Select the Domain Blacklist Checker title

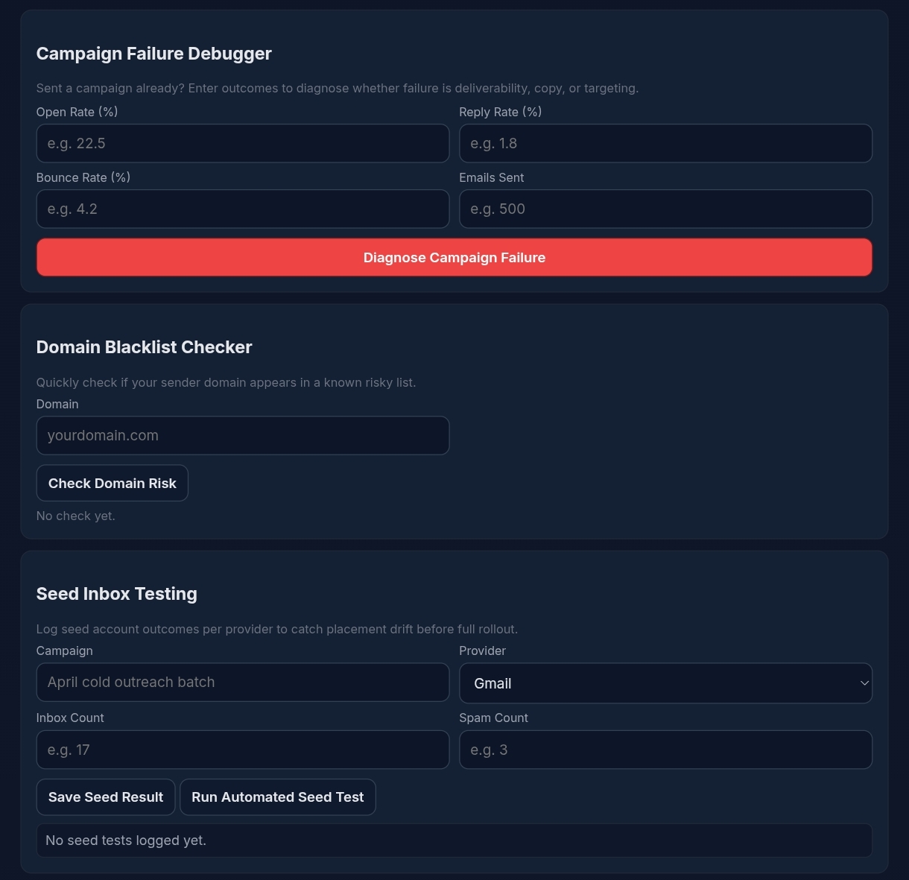coord(144,346)
